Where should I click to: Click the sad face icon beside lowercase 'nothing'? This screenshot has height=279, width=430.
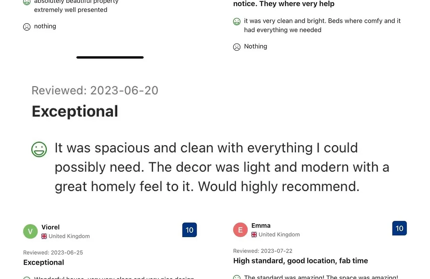point(27,27)
